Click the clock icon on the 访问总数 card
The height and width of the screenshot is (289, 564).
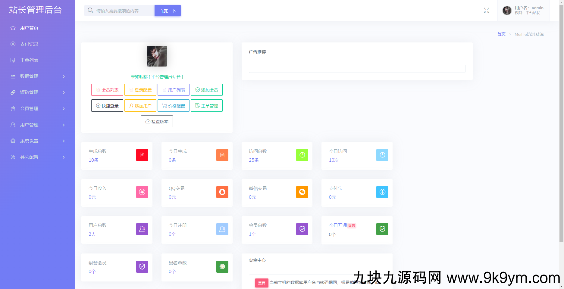pyautogui.click(x=302, y=155)
